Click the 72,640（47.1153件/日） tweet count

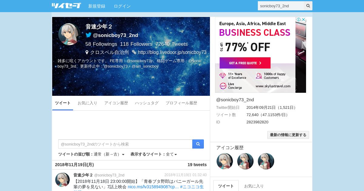pos(268,115)
